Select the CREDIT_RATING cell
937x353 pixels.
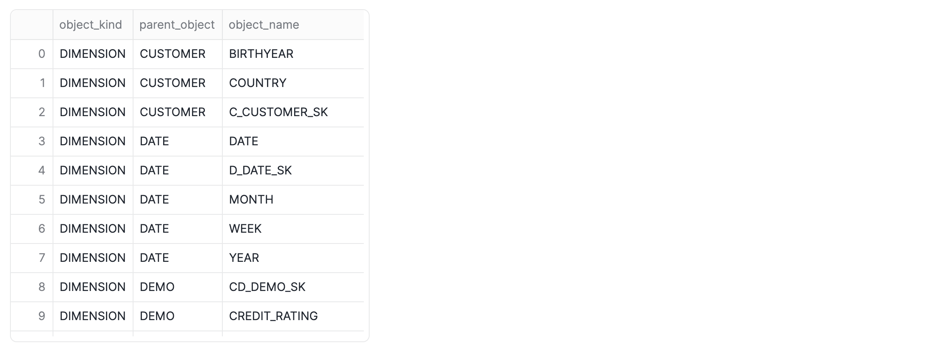293,316
